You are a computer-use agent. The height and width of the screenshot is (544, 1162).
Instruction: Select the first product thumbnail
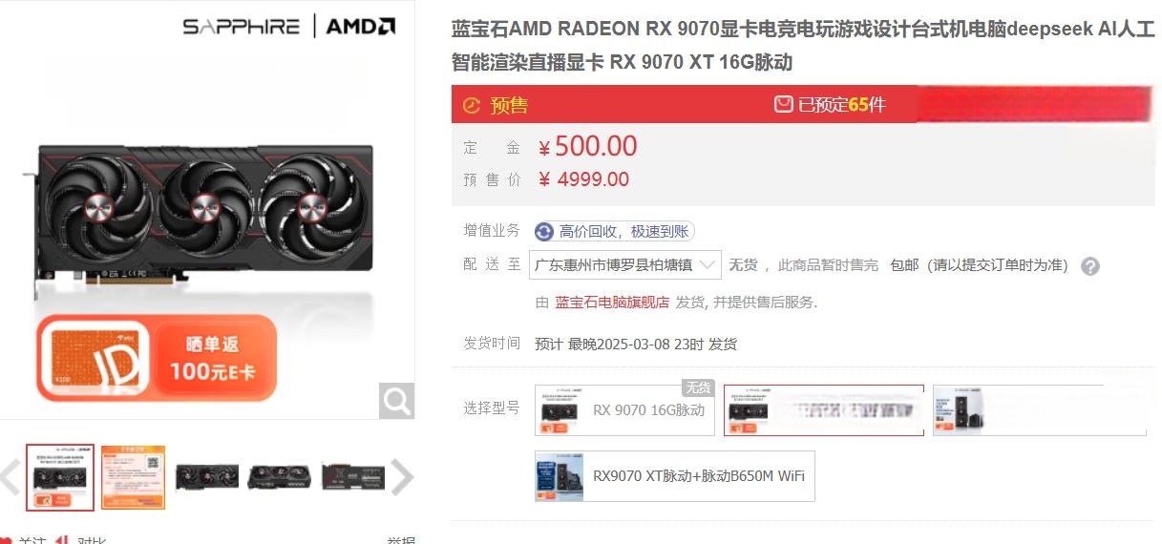point(60,477)
